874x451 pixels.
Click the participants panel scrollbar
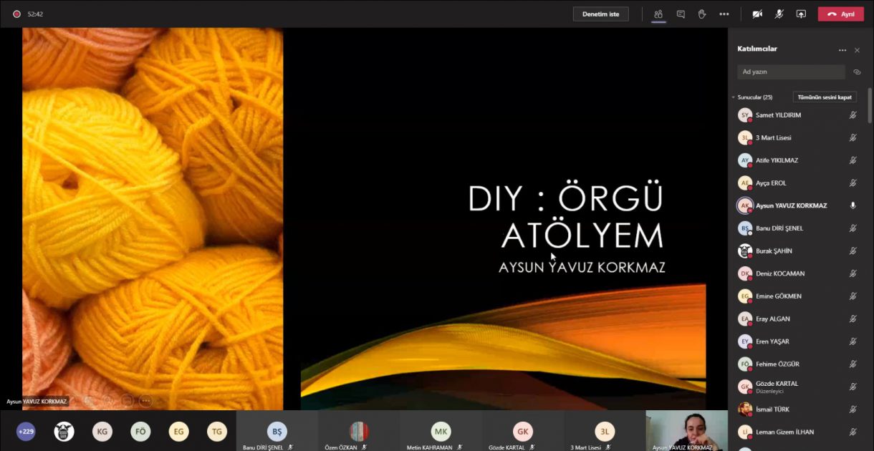click(x=870, y=106)
